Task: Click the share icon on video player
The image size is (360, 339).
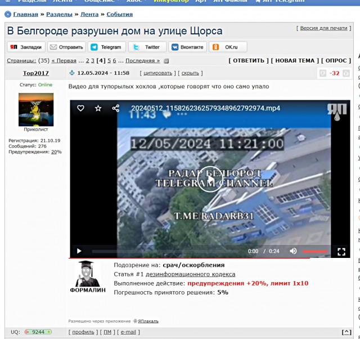Action: point(116,108)
